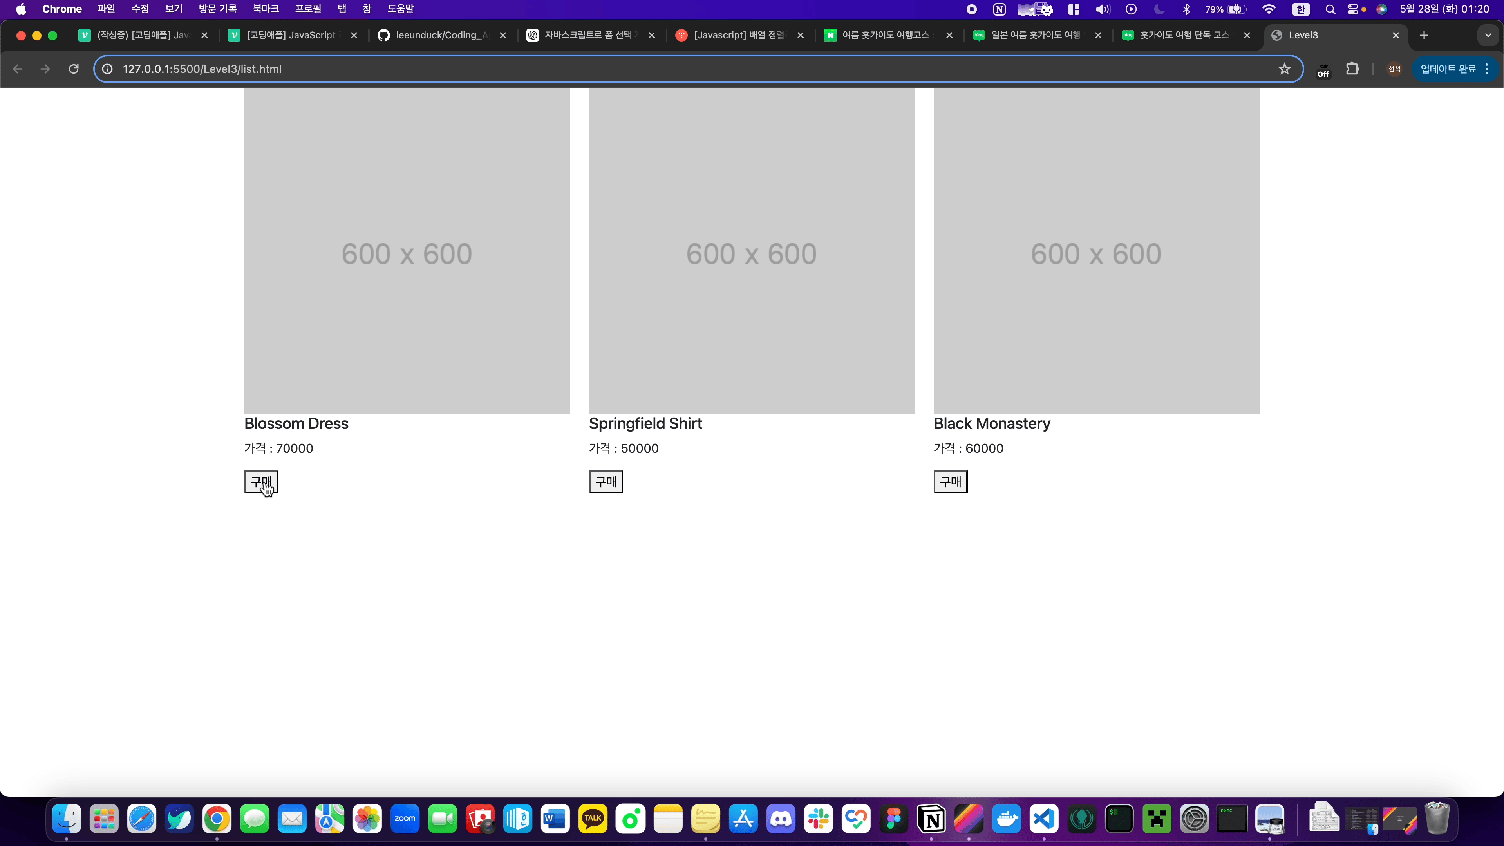The image size is (1504, 846).
Task: Open Docker from the dock
Action: tap(1007, 819)
